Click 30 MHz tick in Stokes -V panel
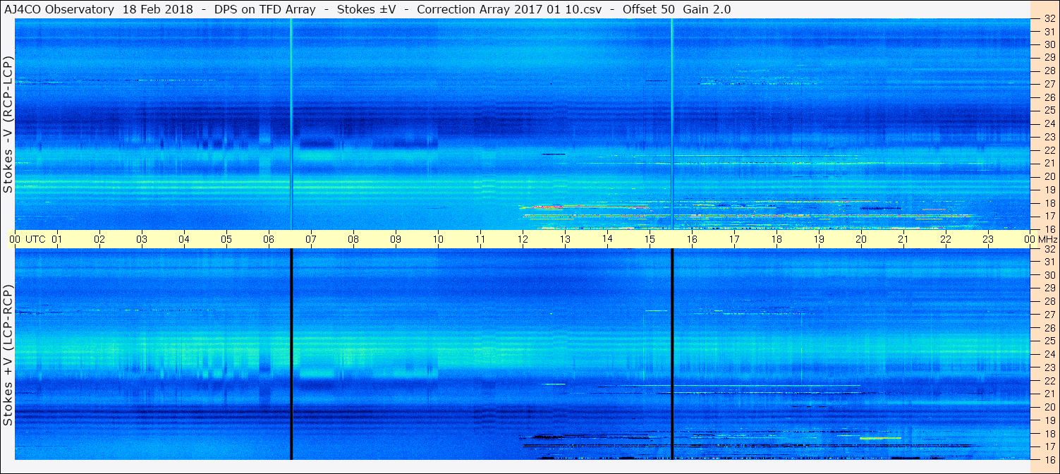The image size is (1060, 474). (x=1049, y=44)
